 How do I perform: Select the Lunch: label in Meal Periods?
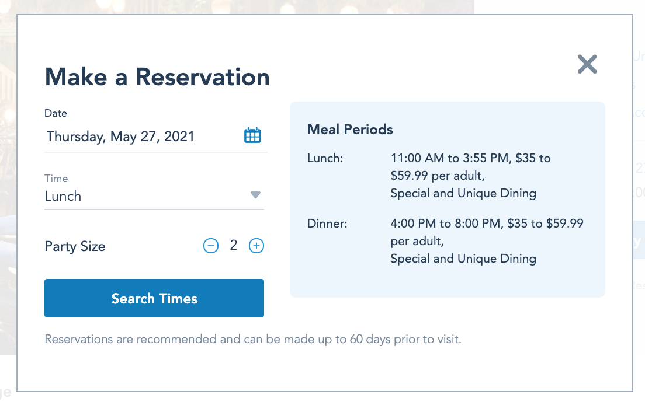pyautogui.click(x=325, y=158)
